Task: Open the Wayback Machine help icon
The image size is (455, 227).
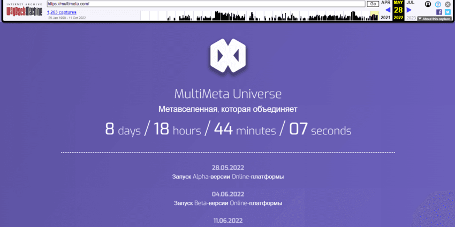Action: 438,4
